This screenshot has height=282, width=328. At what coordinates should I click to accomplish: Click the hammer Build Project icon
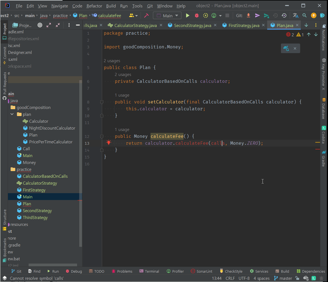click(x=146, y=16)
